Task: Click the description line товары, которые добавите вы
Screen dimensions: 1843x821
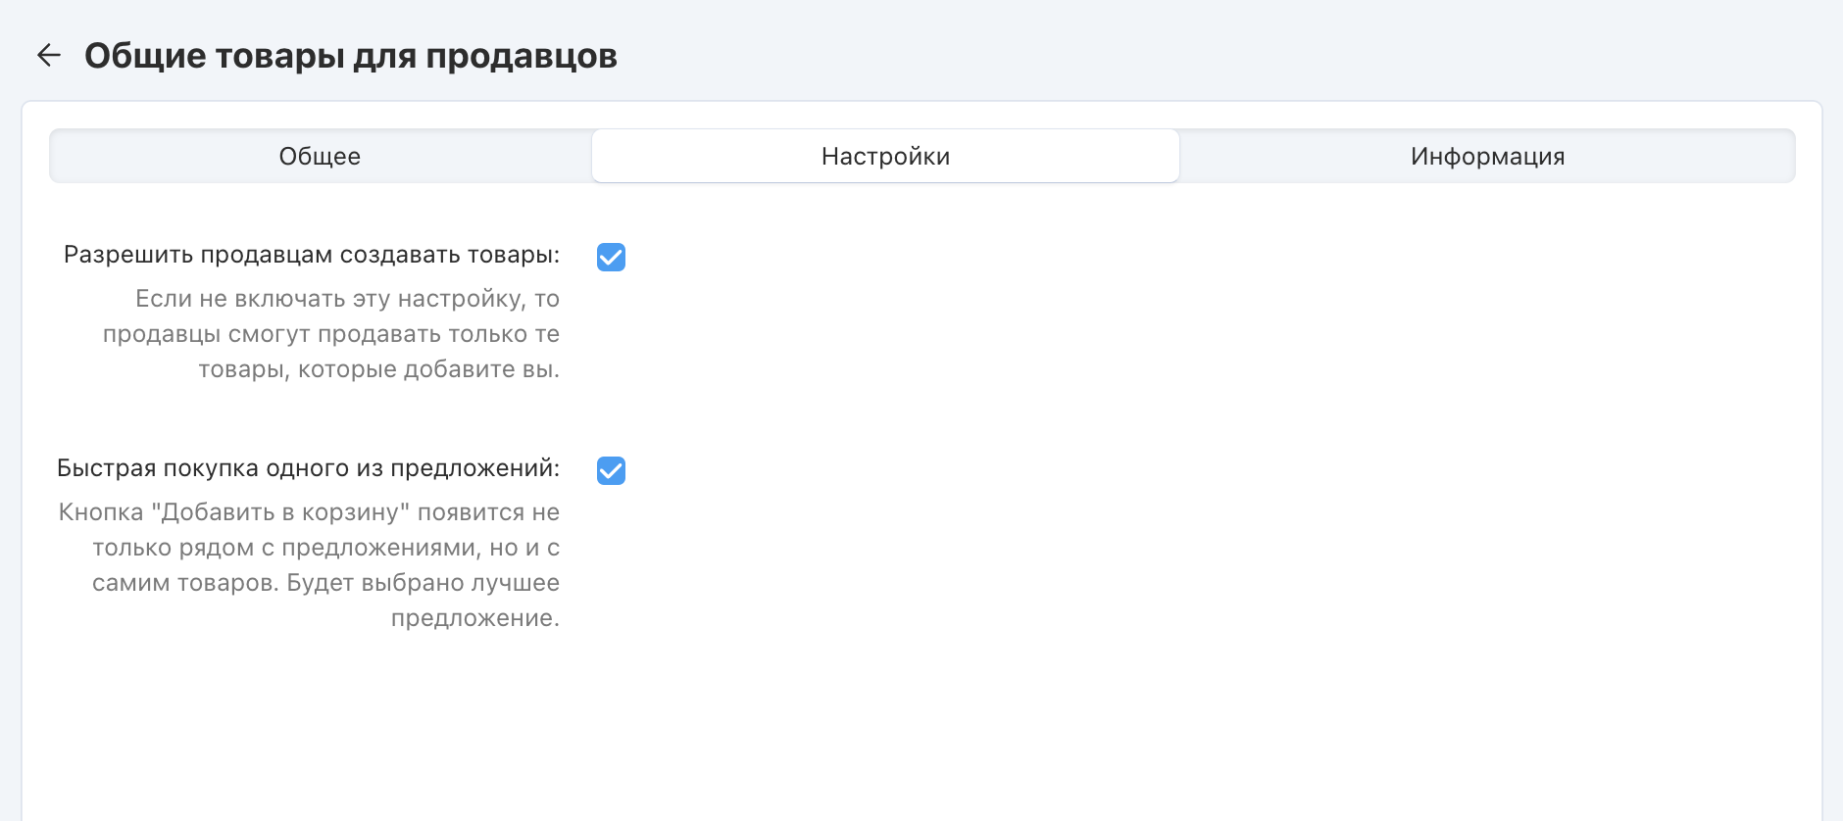Action: pos(378,369)
